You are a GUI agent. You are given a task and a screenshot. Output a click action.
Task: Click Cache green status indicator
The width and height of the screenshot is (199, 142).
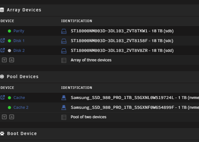[10, 98]
